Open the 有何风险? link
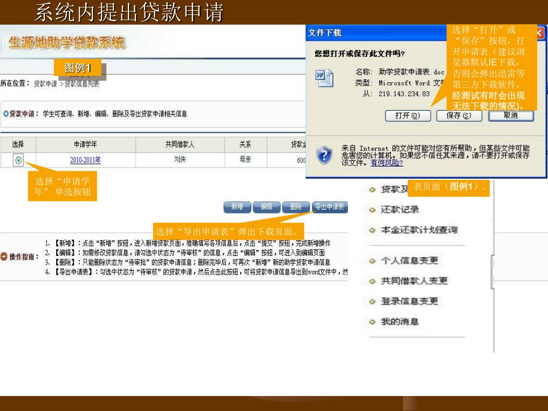 pos(386,163)
